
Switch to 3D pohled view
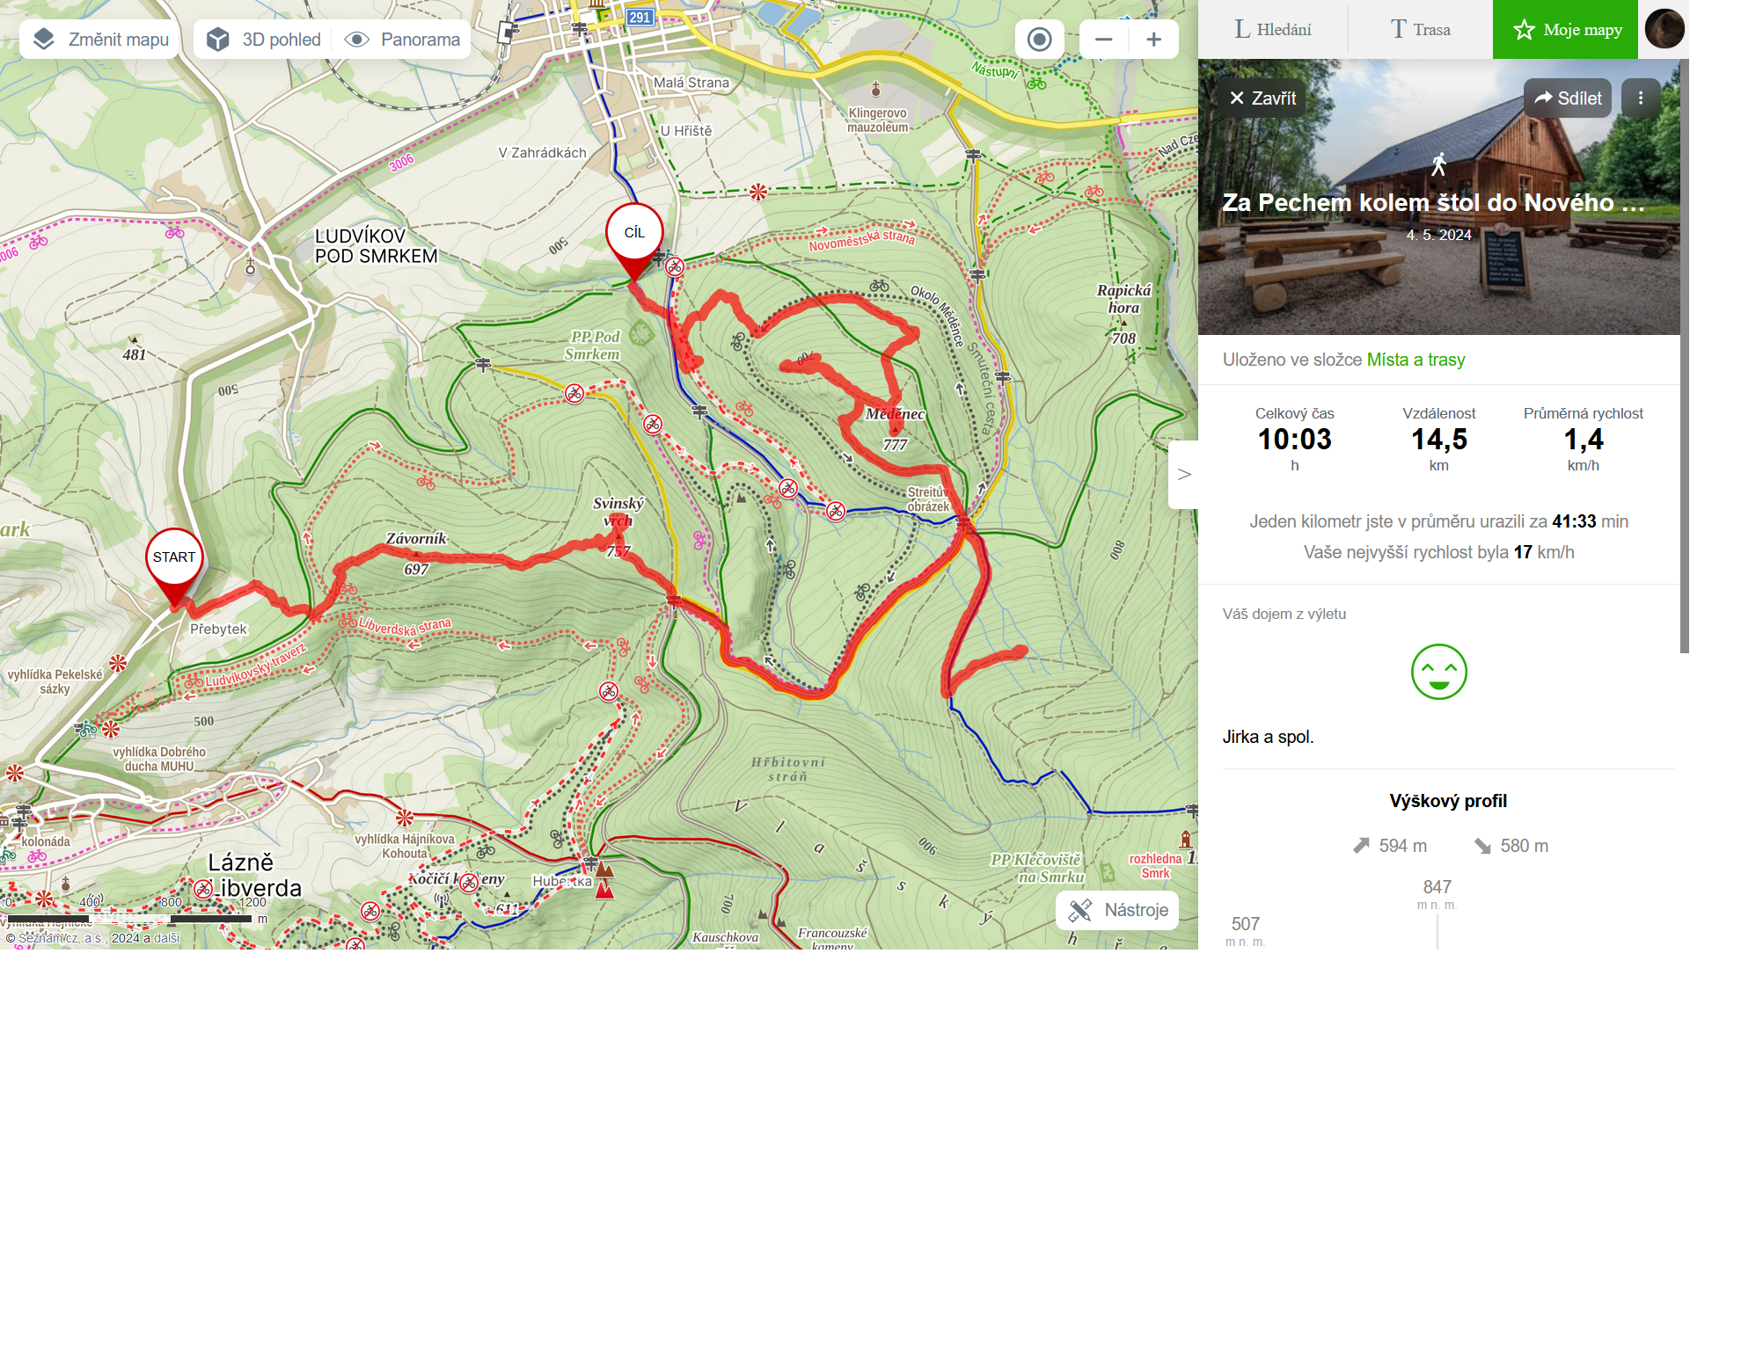(x=263, y=40)
